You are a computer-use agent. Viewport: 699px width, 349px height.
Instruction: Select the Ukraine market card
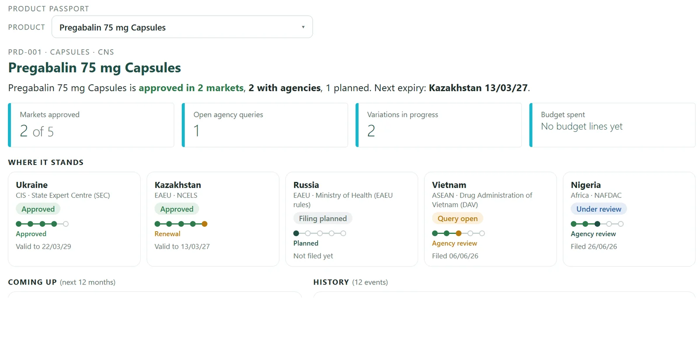[x=74, y=219]
